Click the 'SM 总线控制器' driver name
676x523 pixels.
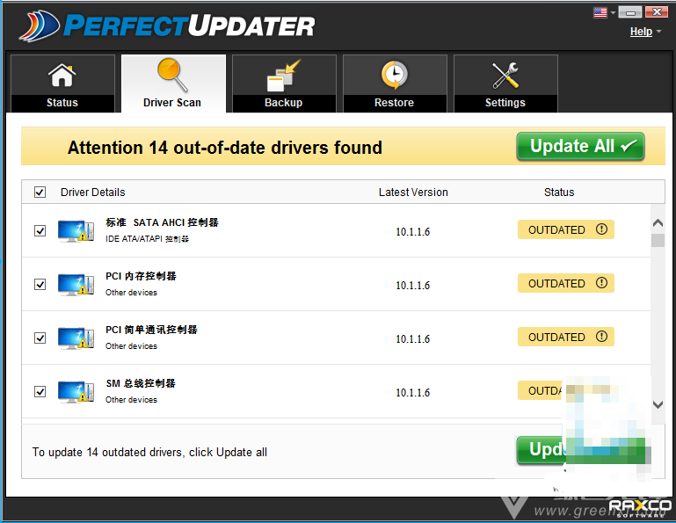141,383
